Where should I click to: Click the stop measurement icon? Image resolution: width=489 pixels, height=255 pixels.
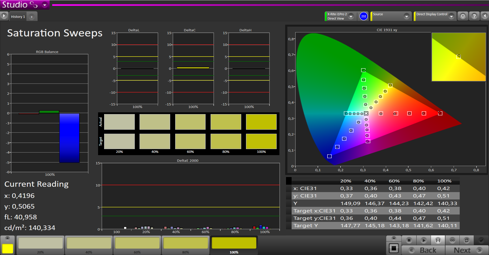409,240
